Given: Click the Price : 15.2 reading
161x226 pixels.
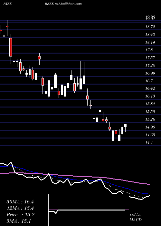Looking at the screenshot, I should click(x=20, y=215).
